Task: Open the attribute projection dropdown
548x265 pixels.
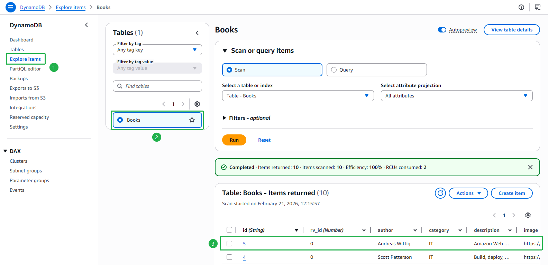Action: 457,96
